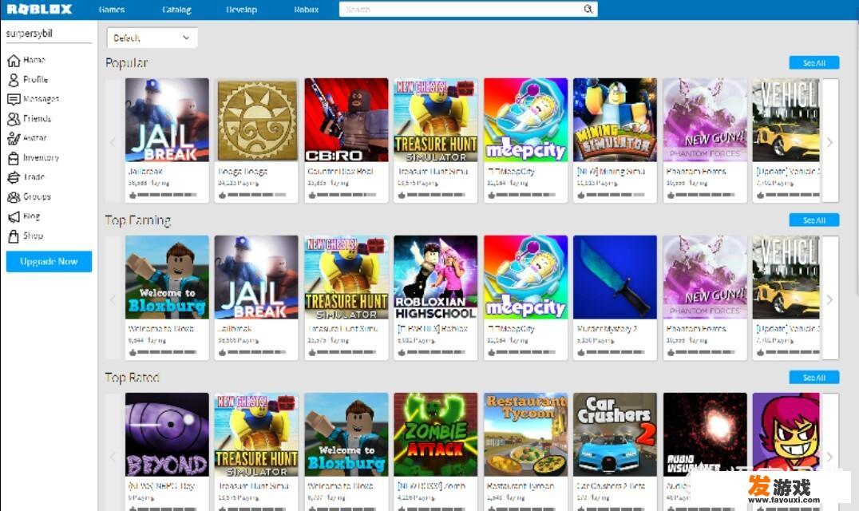
Task: Open the supersybil username link
Action: [29, 33]
